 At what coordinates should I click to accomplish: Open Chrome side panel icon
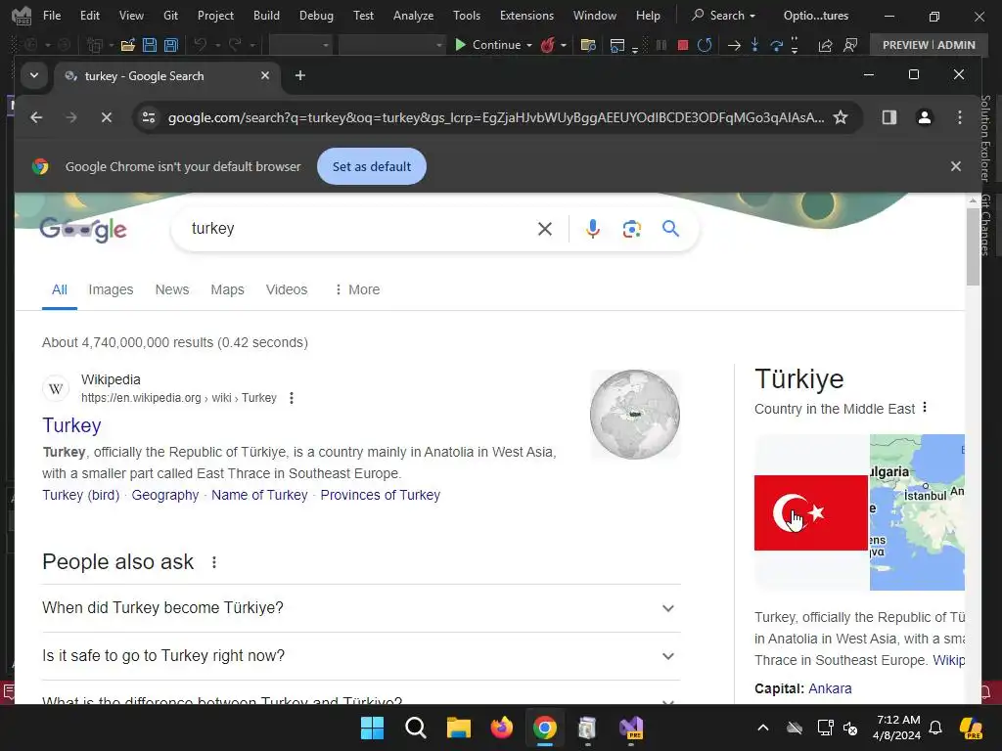point(888,117)
